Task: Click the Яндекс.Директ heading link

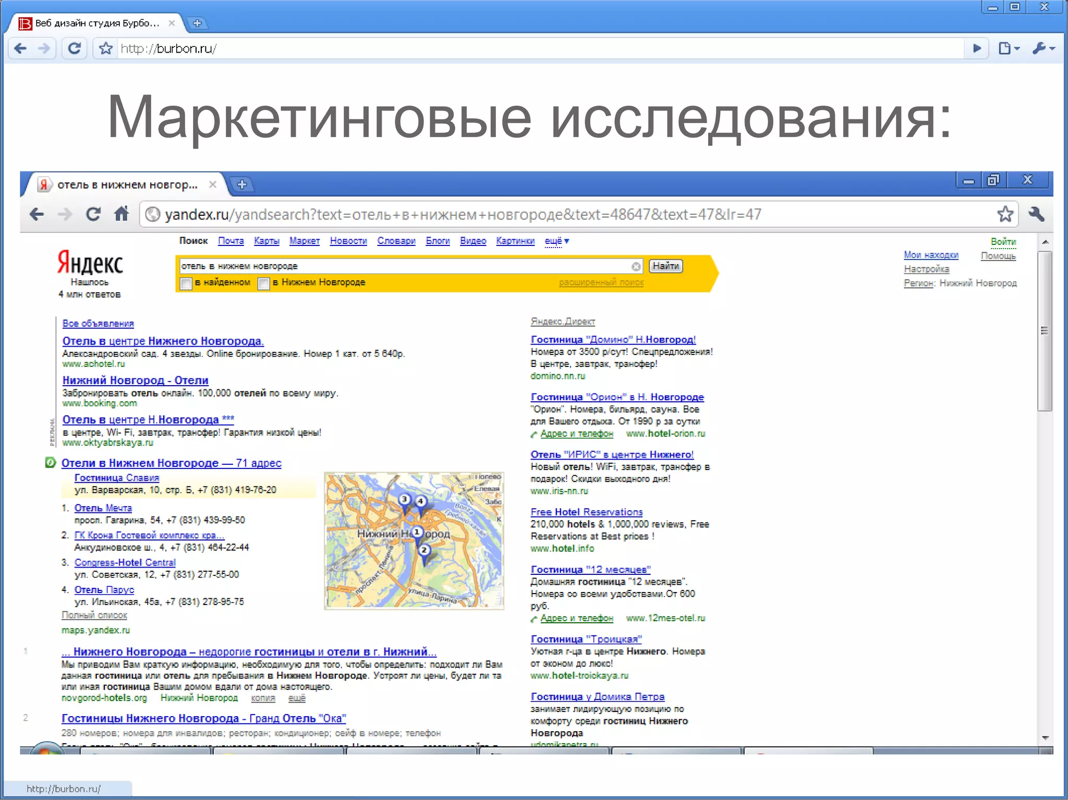Action: pos(563,322)
